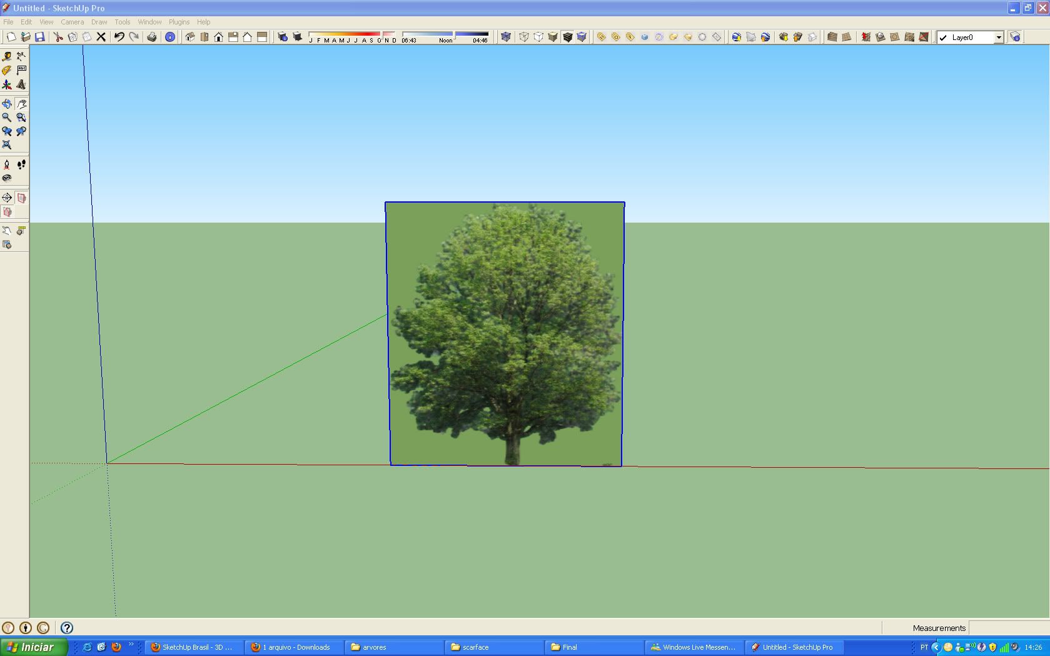1050x656 pixels.
Task: Open the File menu
Action: point(8,22)
